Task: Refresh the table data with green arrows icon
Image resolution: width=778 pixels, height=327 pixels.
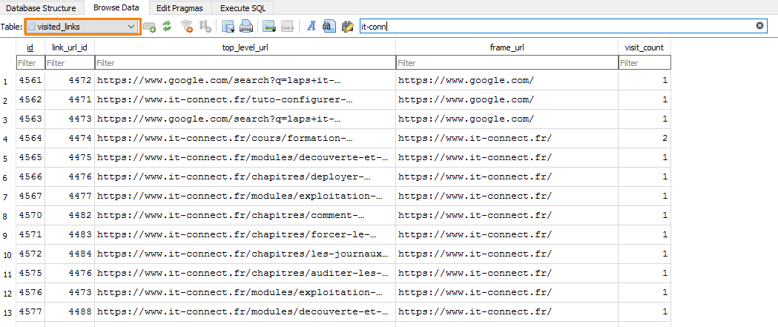Action: tap(167, 26)
